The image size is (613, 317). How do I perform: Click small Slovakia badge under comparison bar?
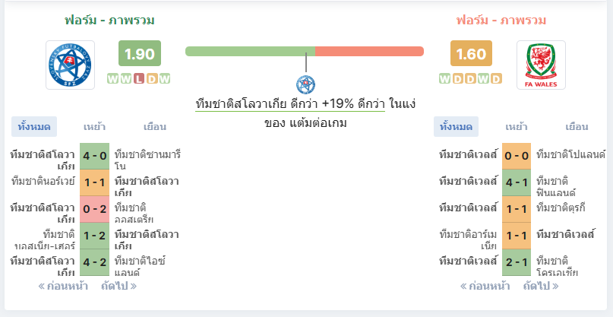point(305,84)
